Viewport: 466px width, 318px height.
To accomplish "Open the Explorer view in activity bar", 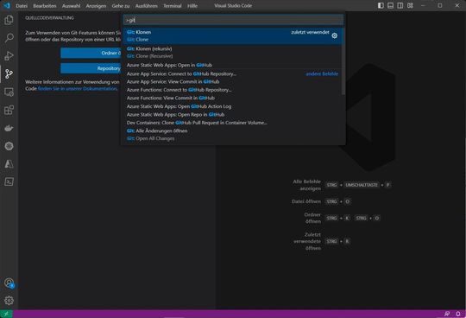I will point(9,20).
